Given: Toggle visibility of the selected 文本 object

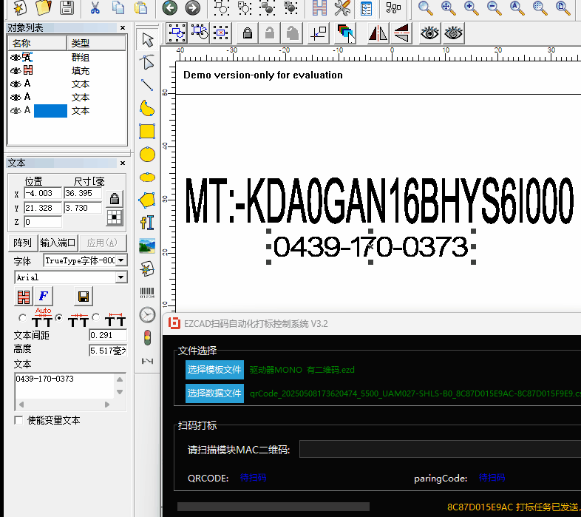Looking at the screenshot, I should coord(16,110).
